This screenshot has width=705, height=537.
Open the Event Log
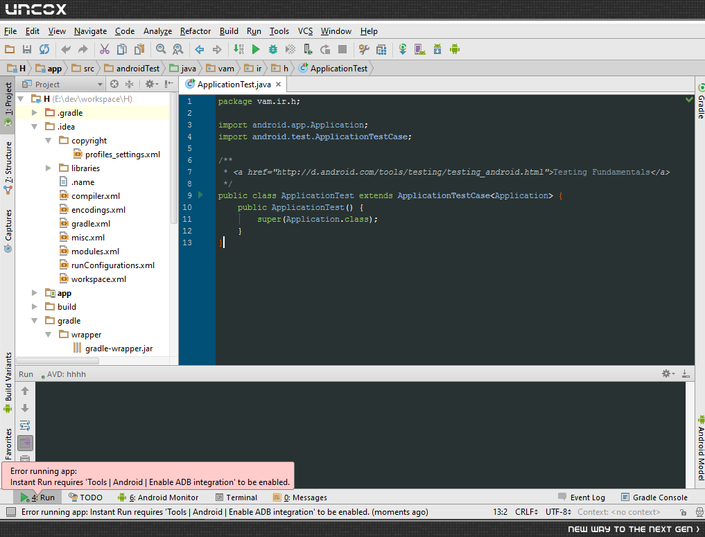coord(582,498)
